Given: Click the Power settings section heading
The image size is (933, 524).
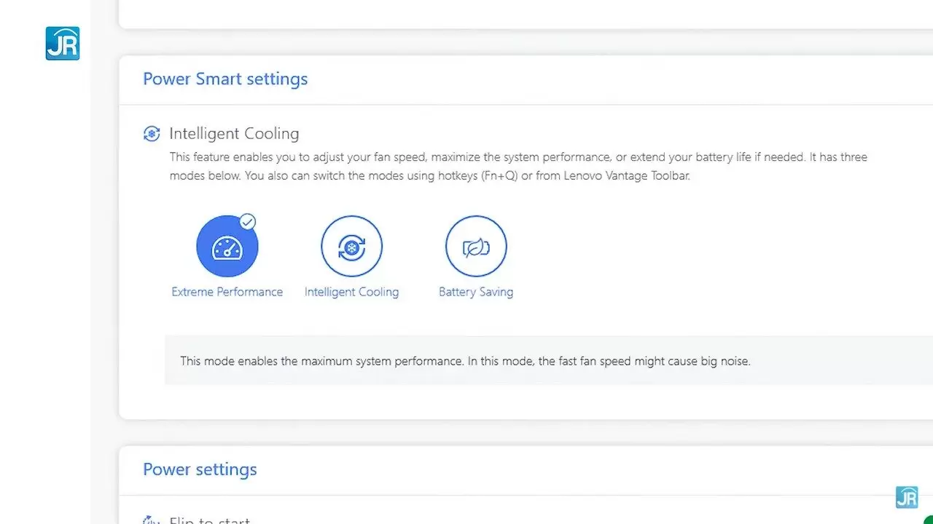Looking at the screenshot, I should coord(200,469).
